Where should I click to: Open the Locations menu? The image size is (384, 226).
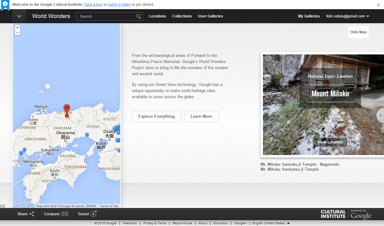click(x=157, y=16)
